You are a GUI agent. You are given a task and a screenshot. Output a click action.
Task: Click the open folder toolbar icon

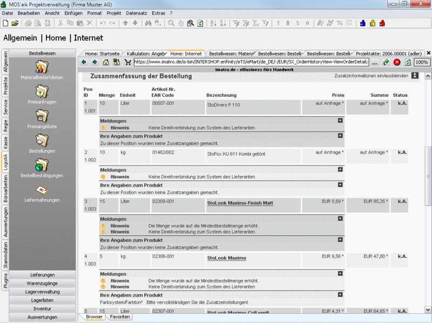[15, 23]
